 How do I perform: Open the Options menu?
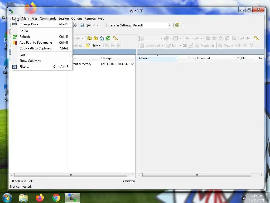click(x=77, y=19)
